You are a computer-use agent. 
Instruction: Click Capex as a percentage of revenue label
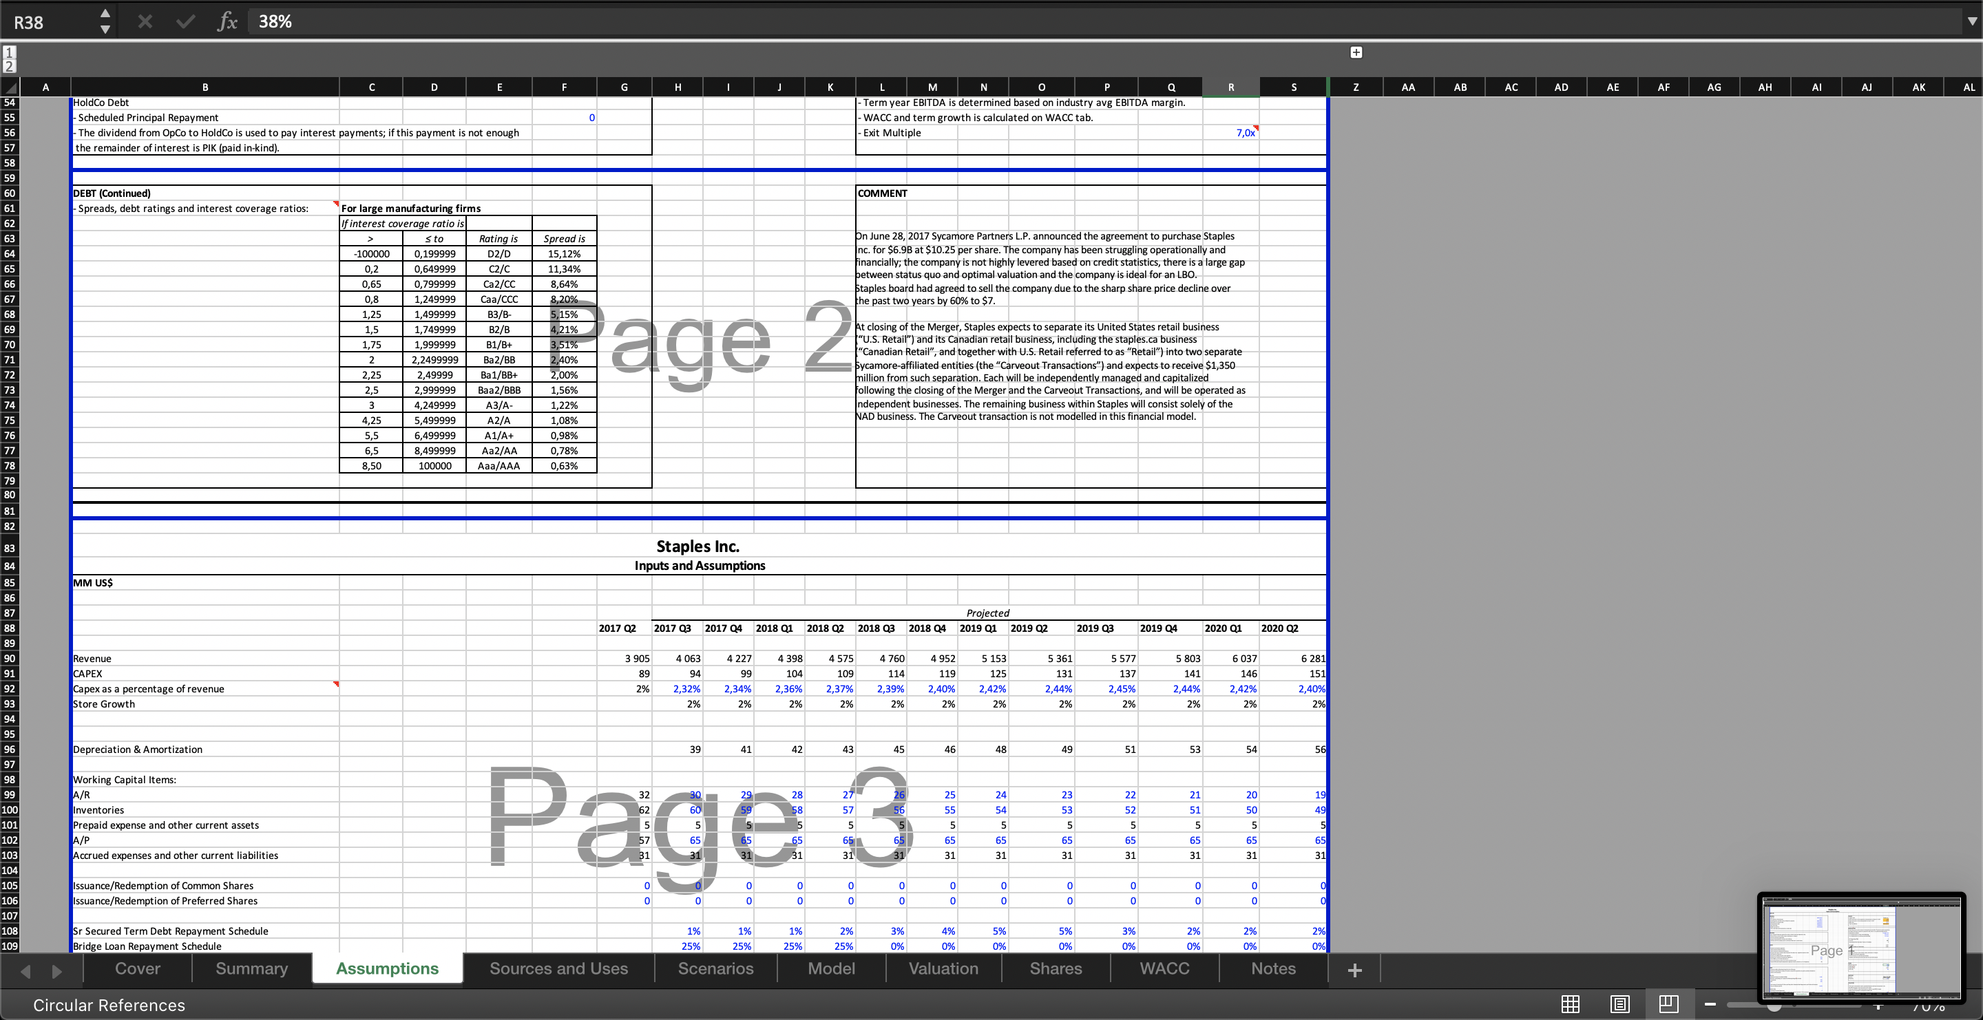click(149, 689)
